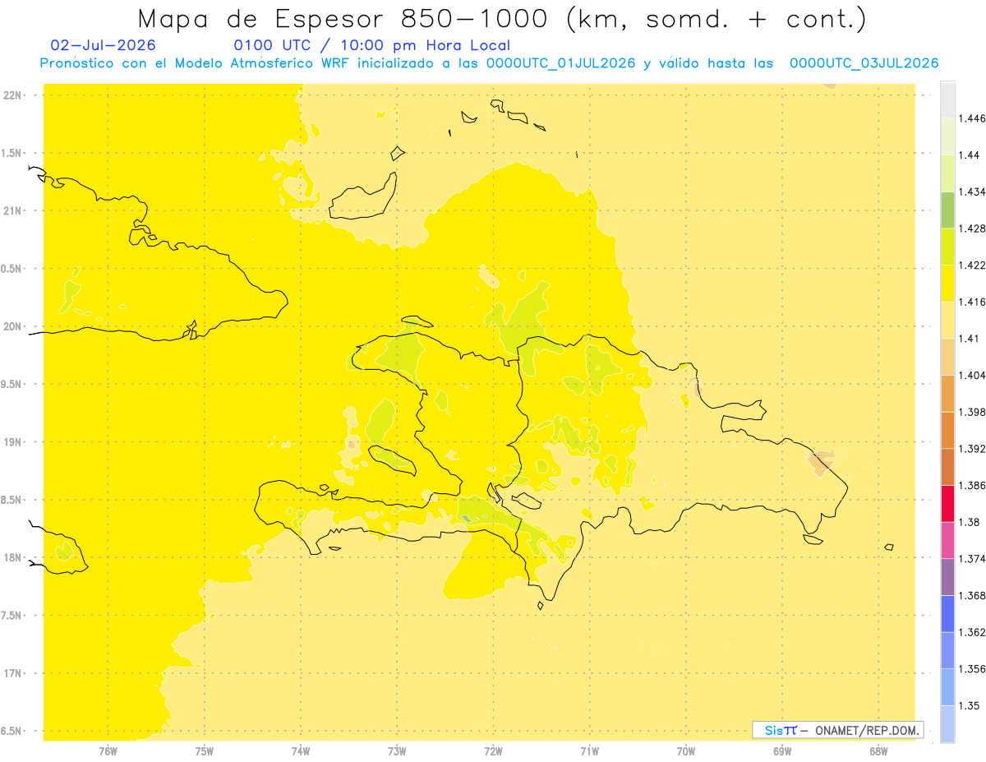Click the "0100 UTC / 10:00 pm Hora Local" text
The image size is (986, 762).
point(372,45)
